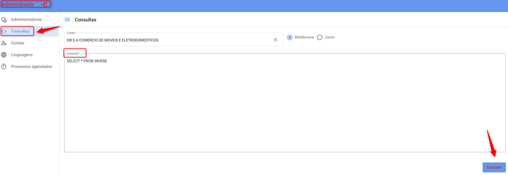
Task: Open the Conta account dropdown
Action: [x=168, y=40]
